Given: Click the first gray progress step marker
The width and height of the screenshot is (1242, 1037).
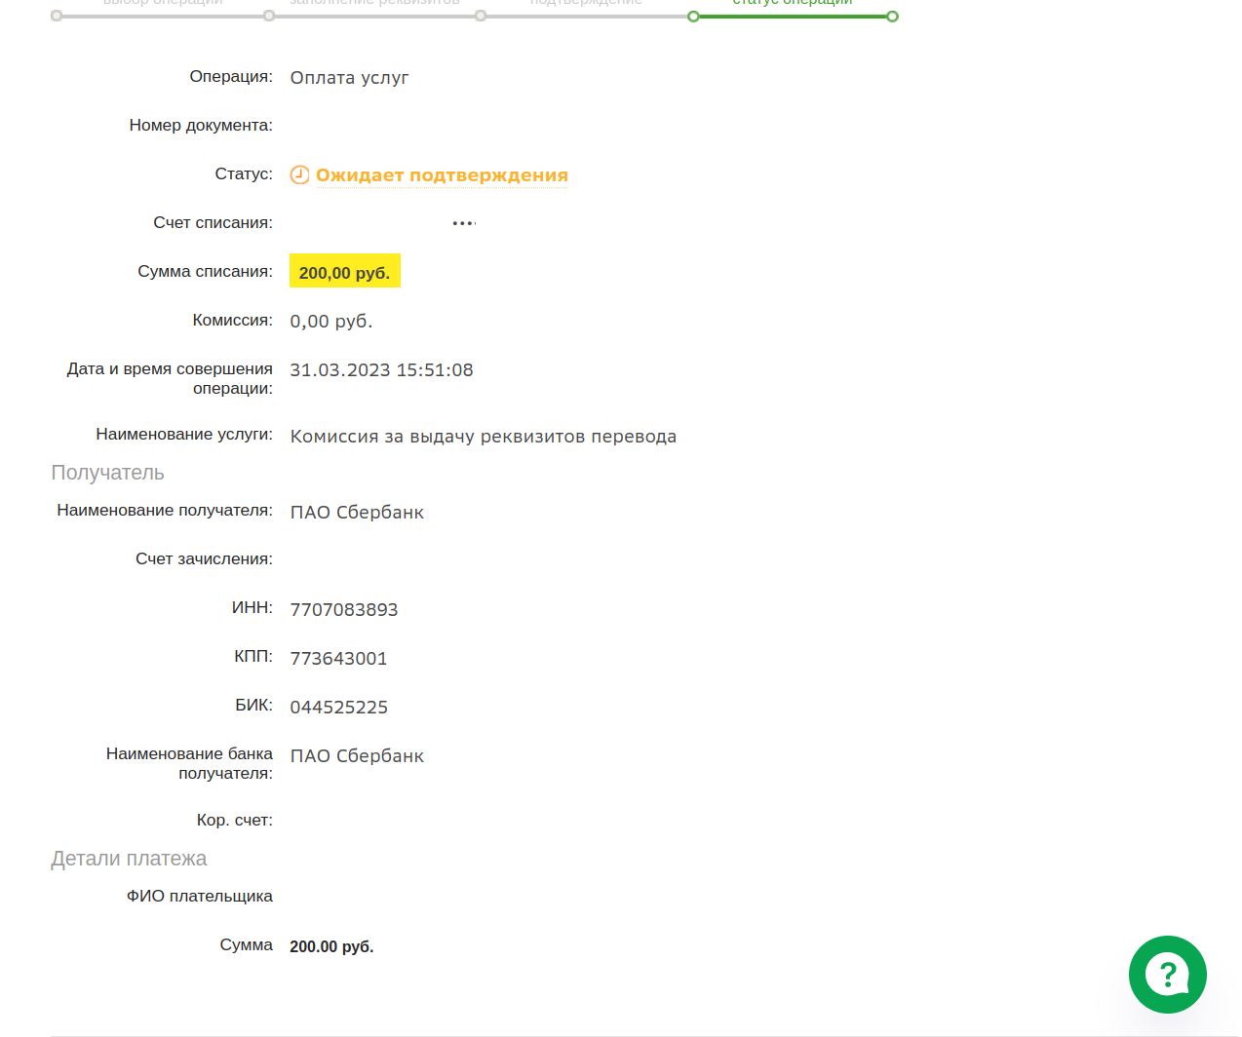Looking at the screenshot, I should (x=57, y=17).
